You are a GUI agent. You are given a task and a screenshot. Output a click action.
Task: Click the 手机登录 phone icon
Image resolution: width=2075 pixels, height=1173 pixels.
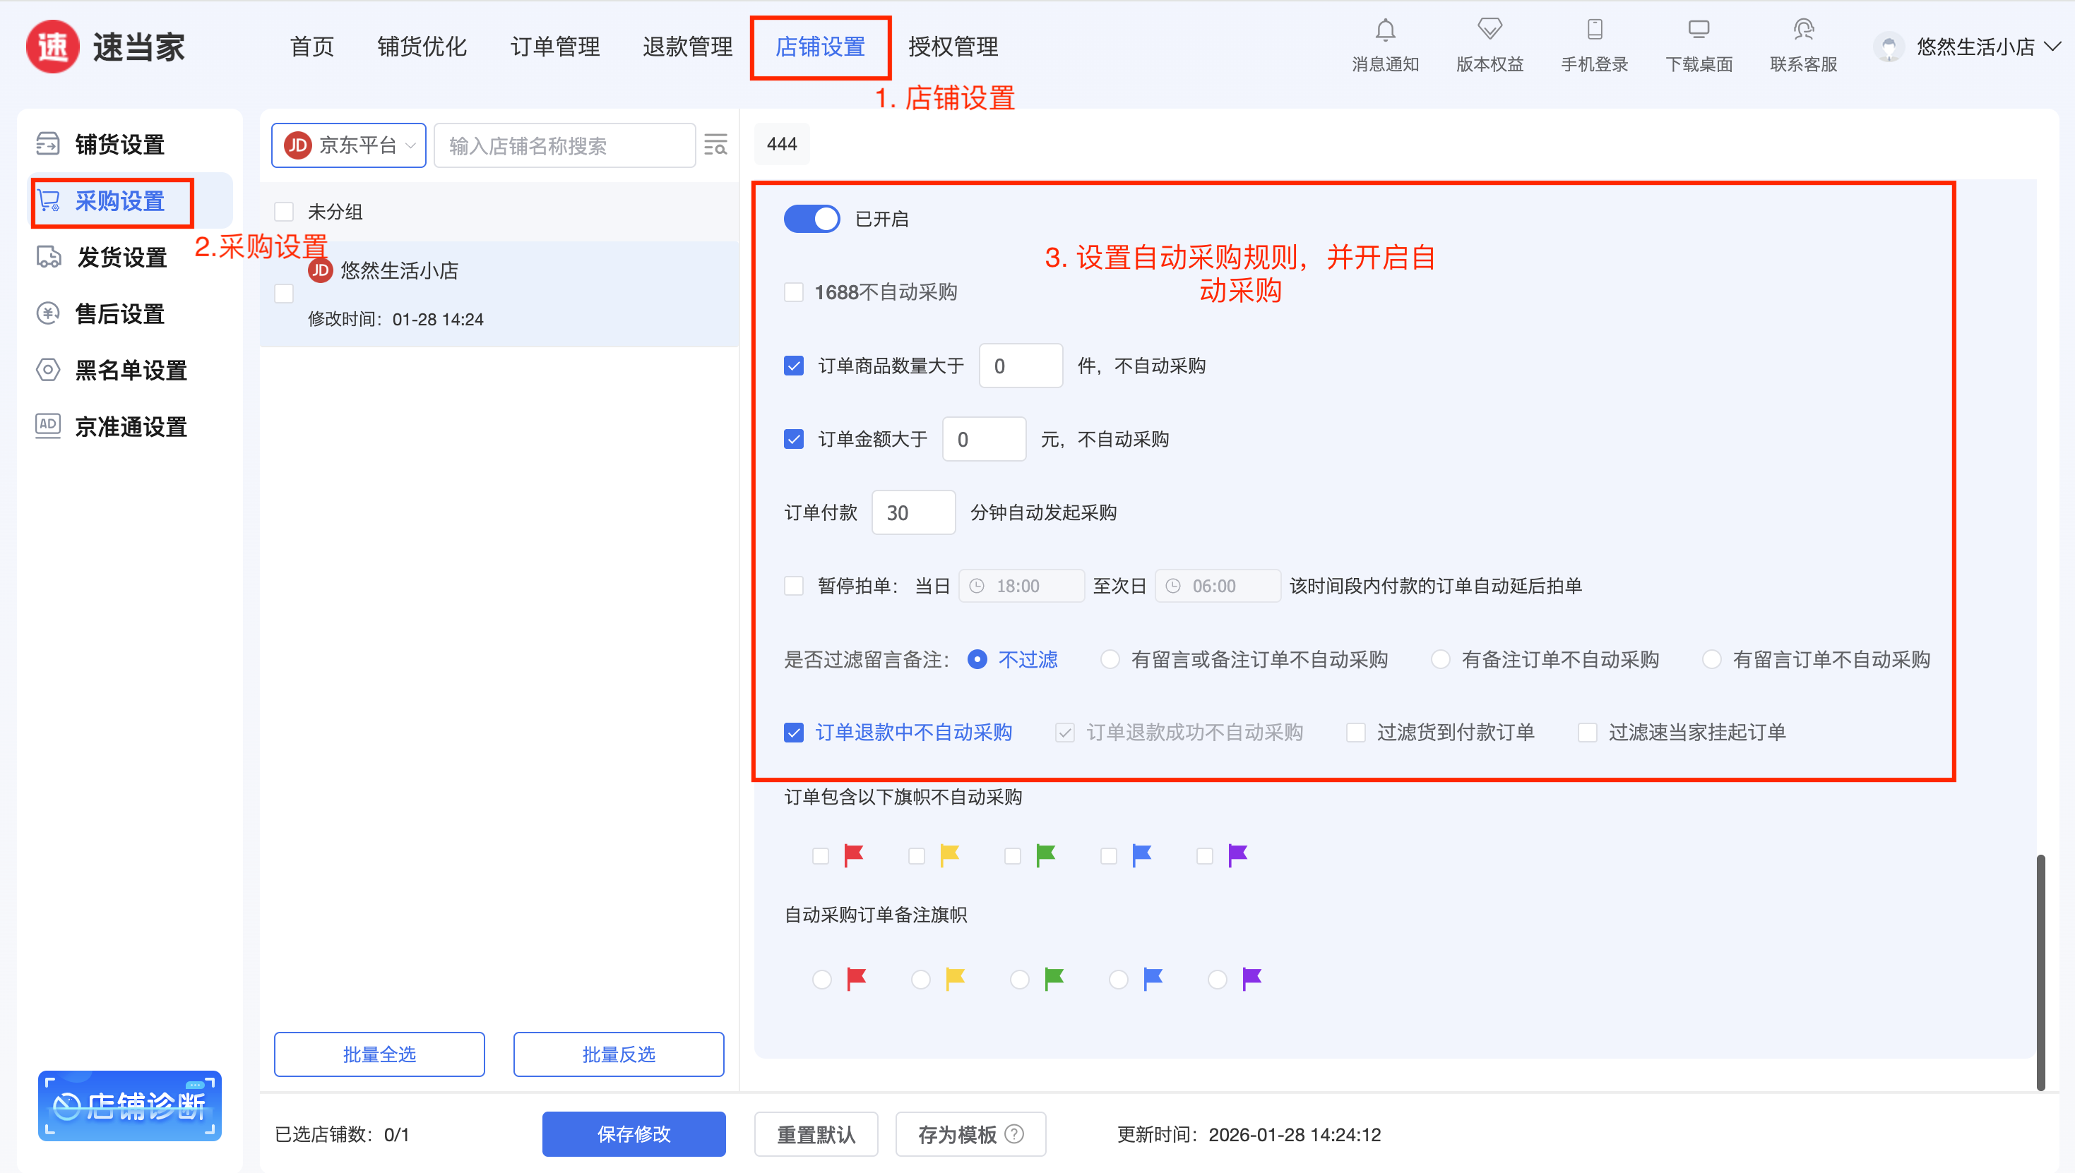tap(1594, 30)
